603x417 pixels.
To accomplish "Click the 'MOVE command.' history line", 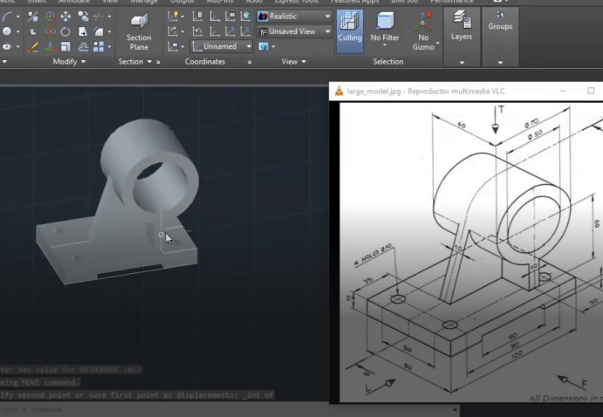I will click(x=39, y=382).
